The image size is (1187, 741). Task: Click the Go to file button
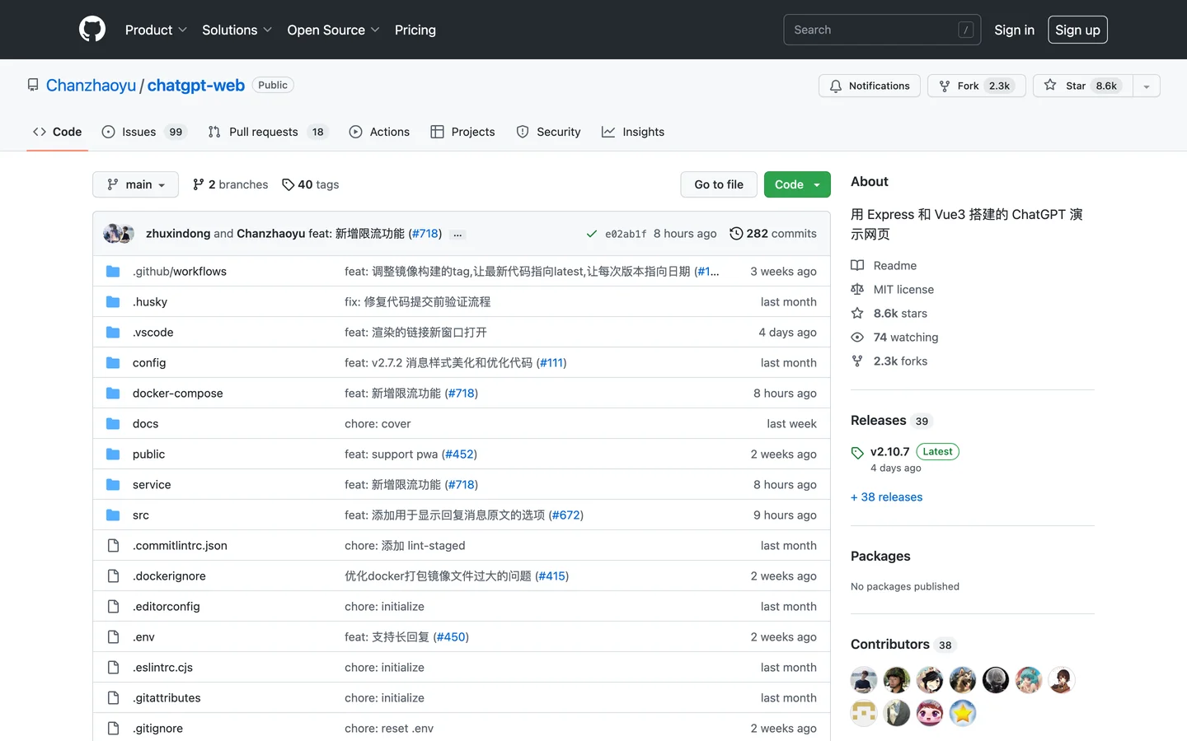point(719,184)
